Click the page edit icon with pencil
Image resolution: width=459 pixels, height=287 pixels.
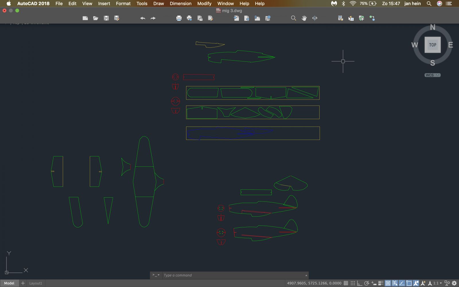coord(210,18)
